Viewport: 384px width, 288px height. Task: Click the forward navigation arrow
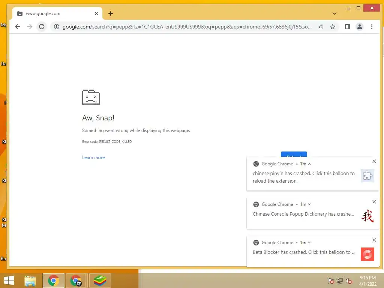coord(30,27)
